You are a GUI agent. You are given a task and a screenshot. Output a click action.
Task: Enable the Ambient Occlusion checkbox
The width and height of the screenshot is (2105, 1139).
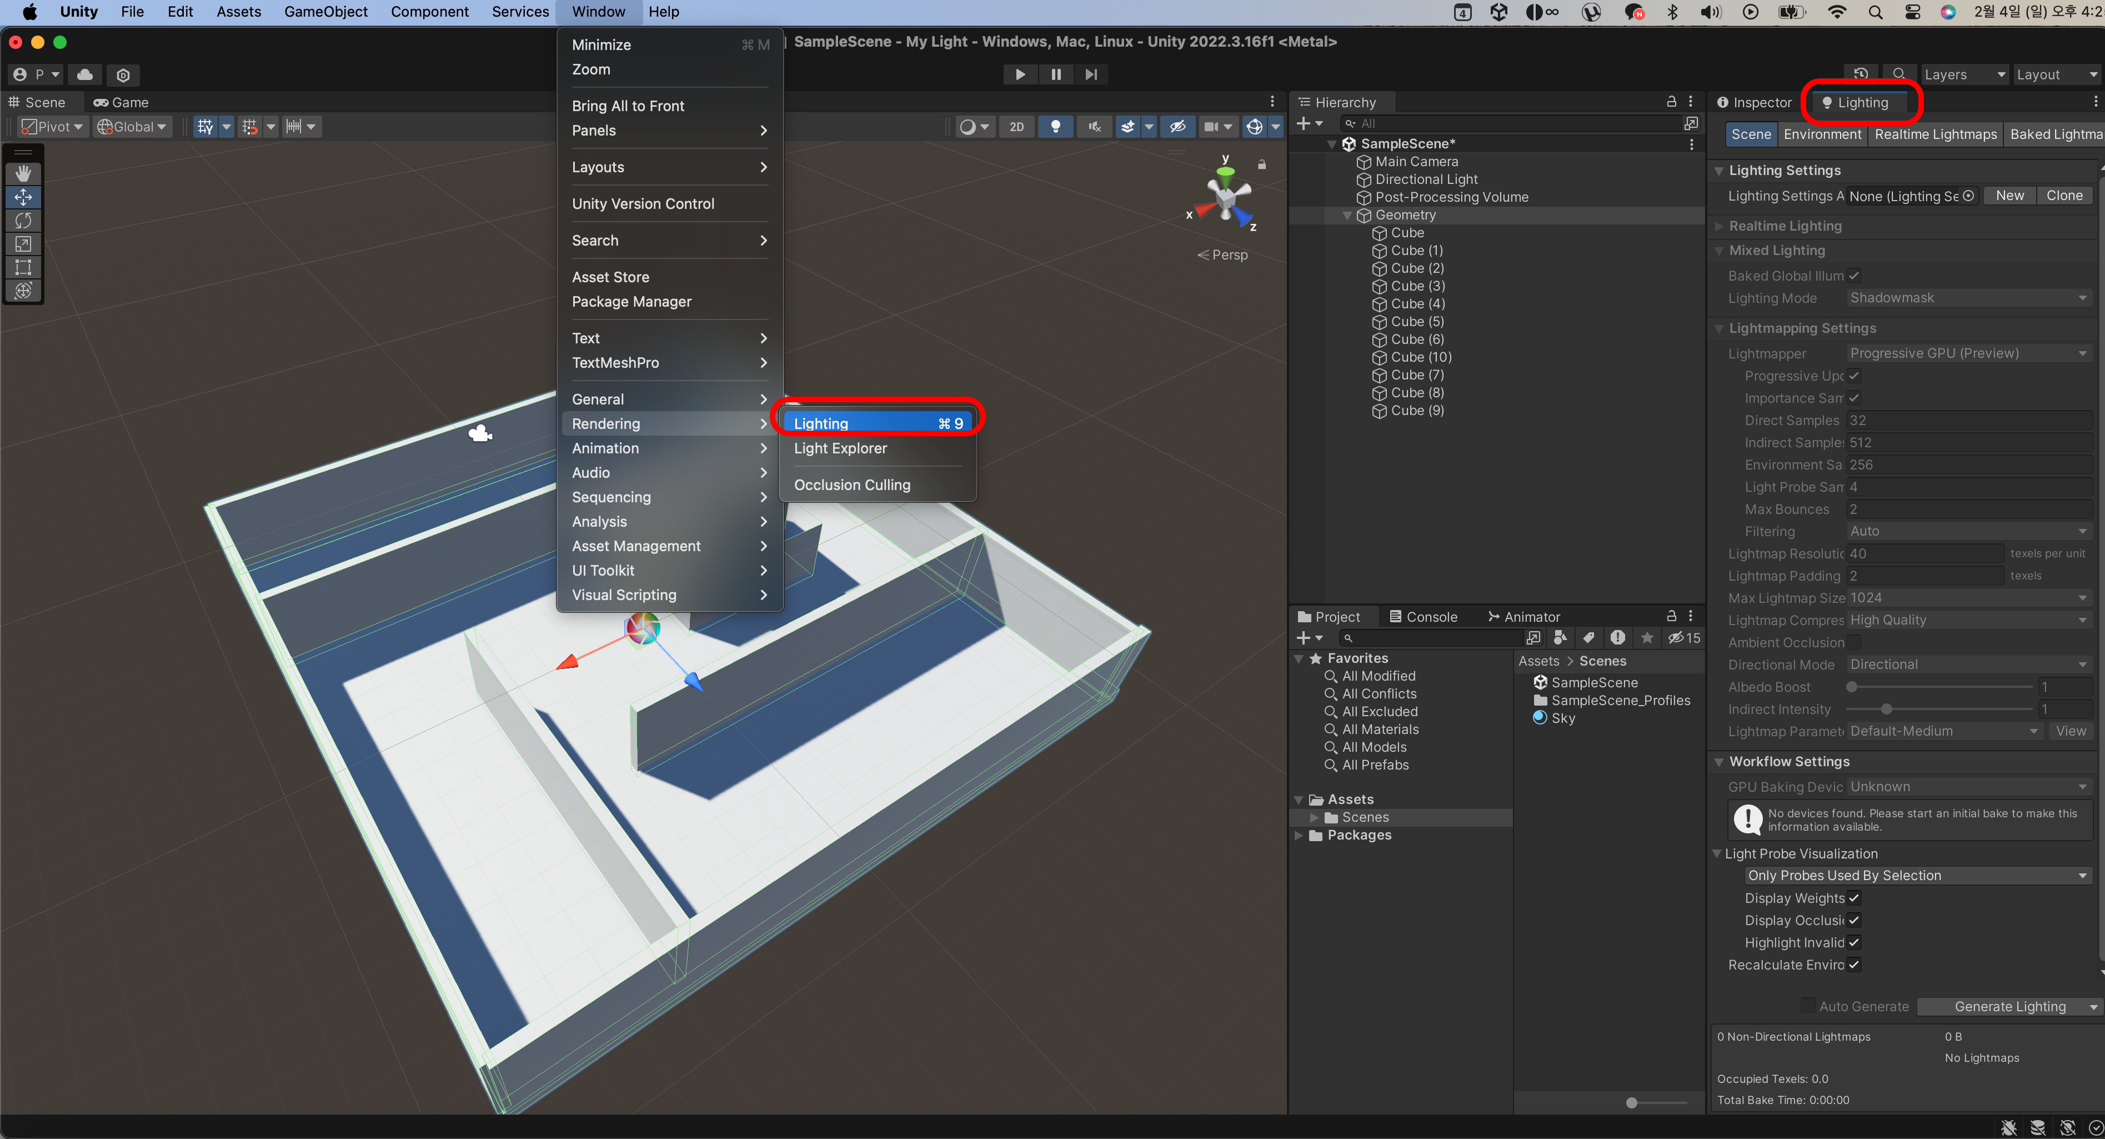point(1853,643)
